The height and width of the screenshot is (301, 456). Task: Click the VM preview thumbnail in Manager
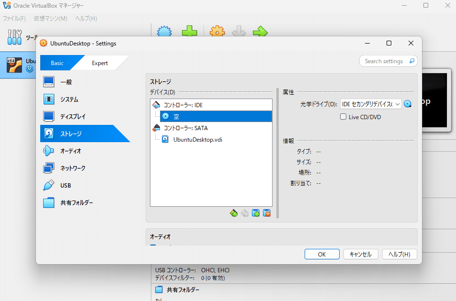tap(434, 100)
